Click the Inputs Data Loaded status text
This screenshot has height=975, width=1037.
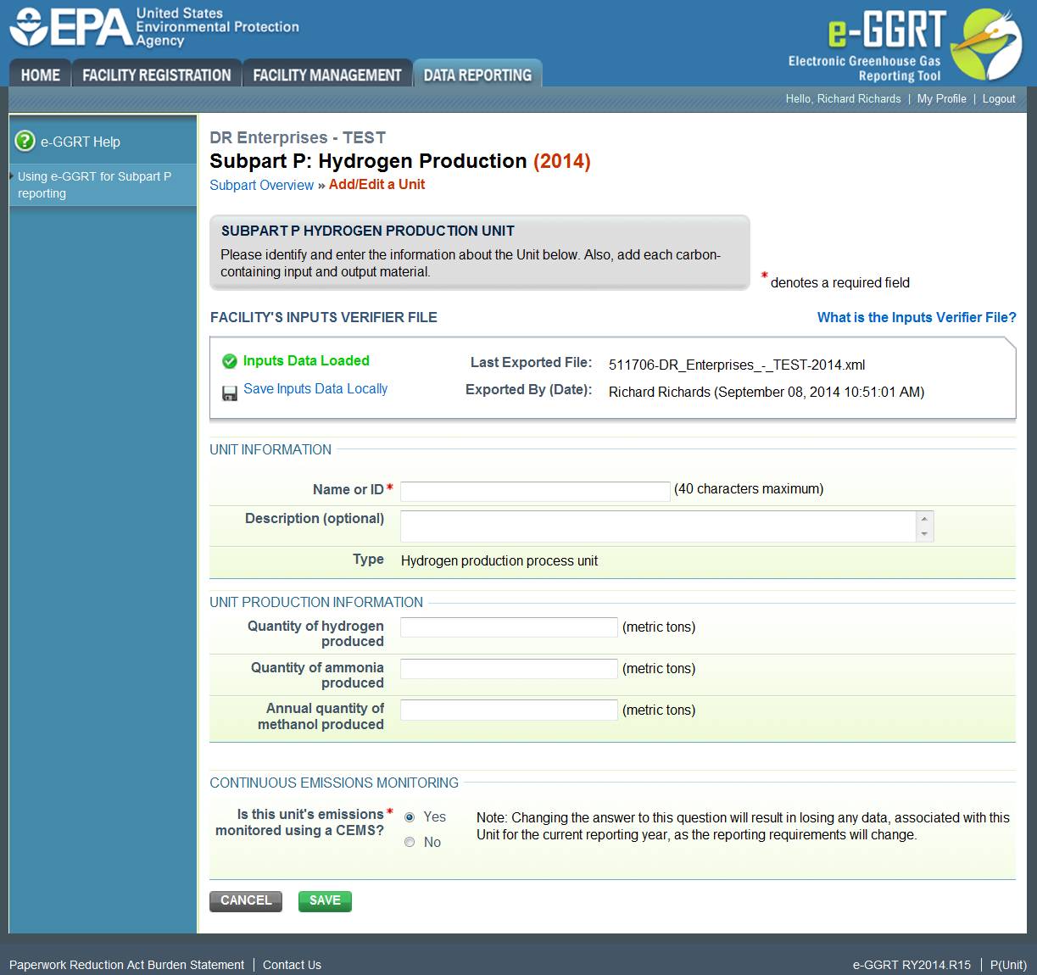click(306, 360)
